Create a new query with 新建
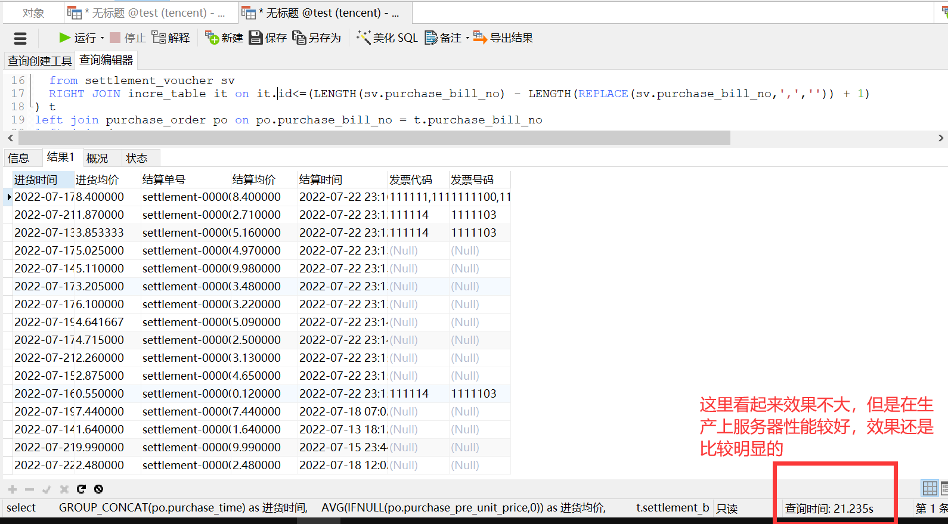The width and height of the screenshot is (948, 524). pos(224,38)
